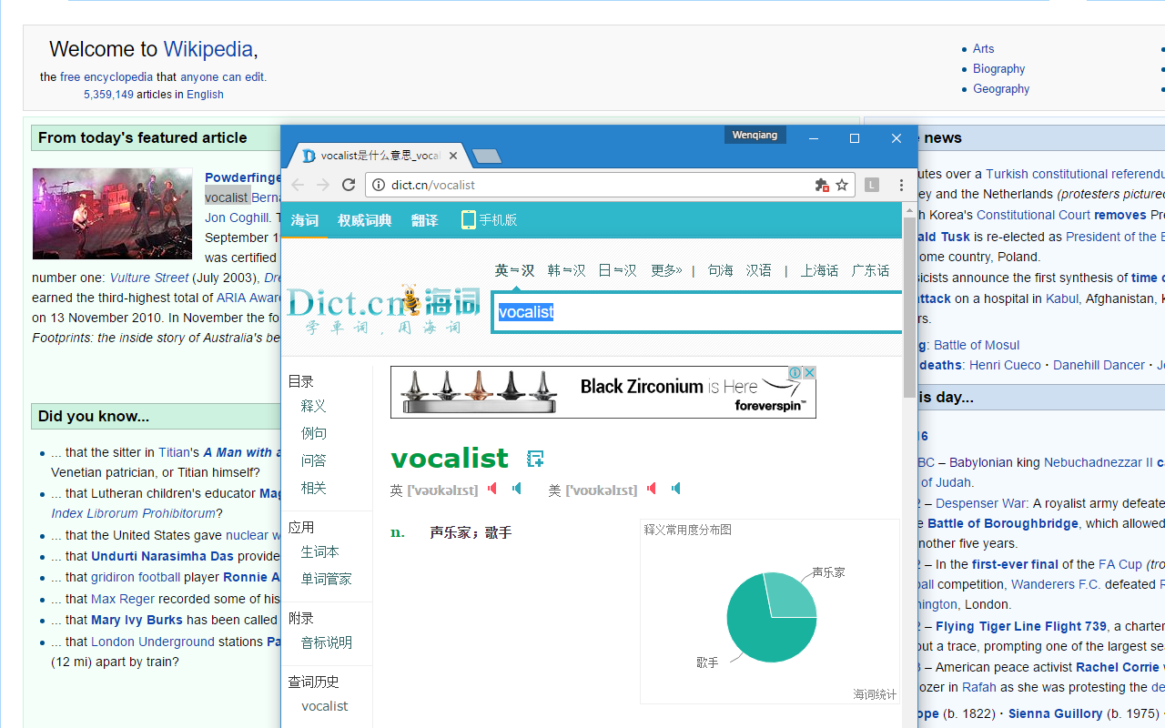Select the 海词 tab

coord(305,220)
